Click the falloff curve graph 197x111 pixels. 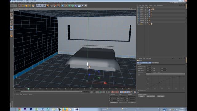tap(166, 83)
